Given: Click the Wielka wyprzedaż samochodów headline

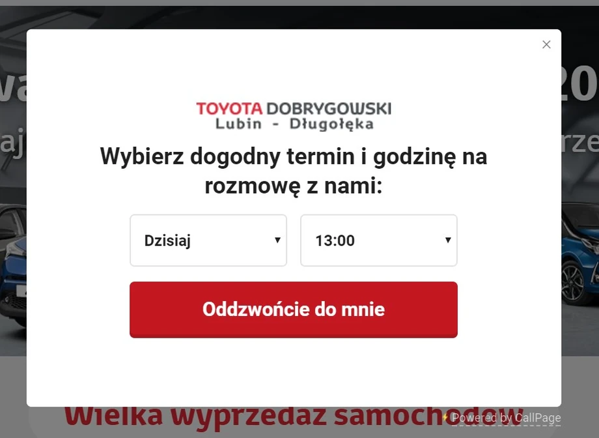Looking at the screenshot, I should pos(294,416).
